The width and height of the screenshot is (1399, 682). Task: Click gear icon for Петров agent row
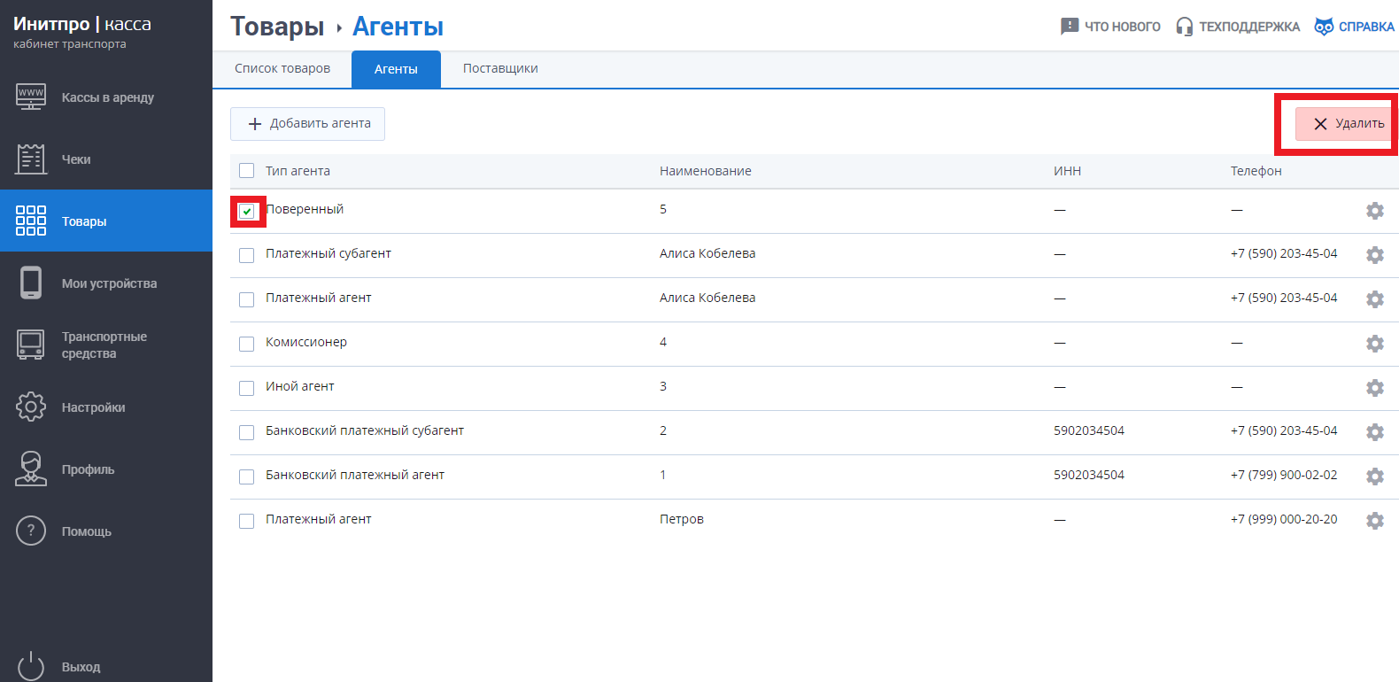(x=1374, y=521)
